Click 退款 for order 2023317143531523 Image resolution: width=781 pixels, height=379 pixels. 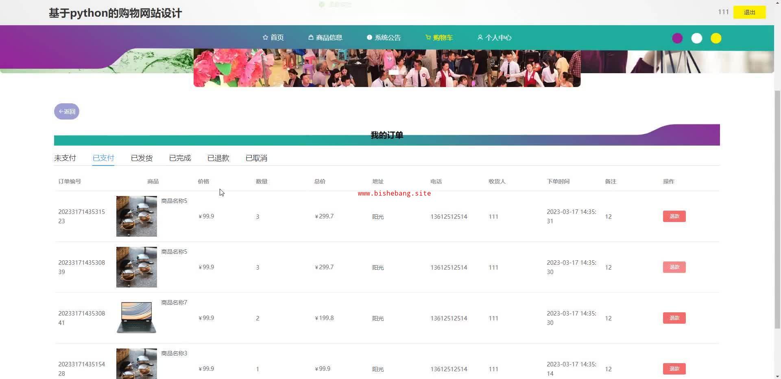point(674,216)
